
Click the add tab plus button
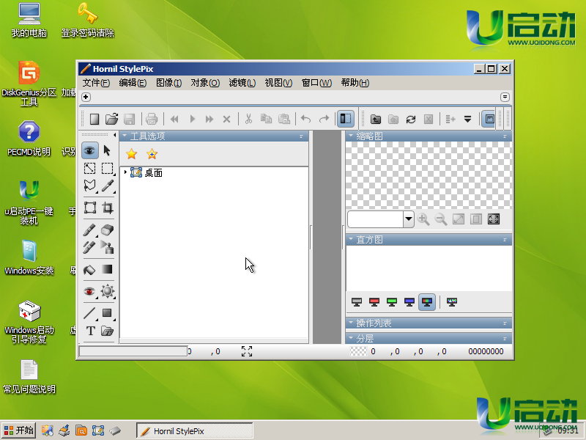pos(86,97)
